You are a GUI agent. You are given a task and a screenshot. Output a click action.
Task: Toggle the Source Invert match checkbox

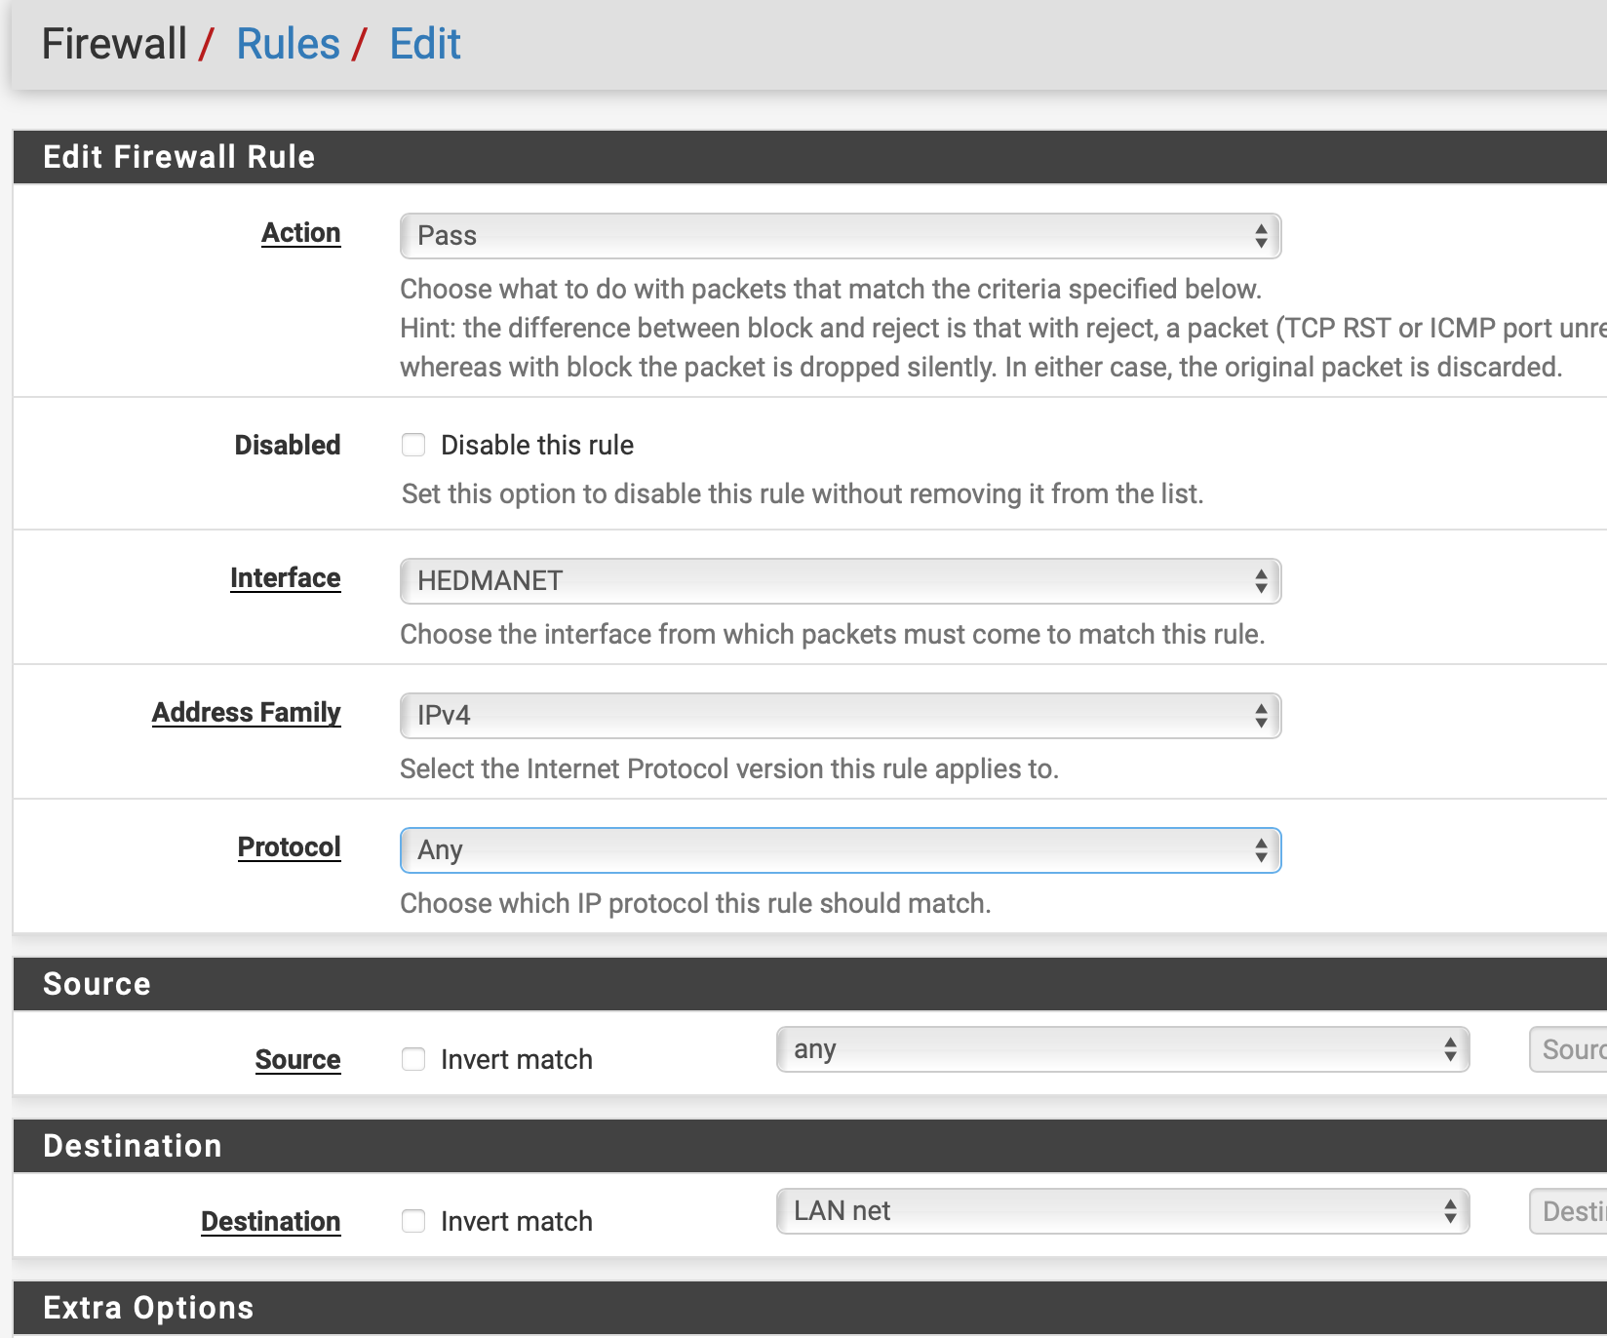414,1060
